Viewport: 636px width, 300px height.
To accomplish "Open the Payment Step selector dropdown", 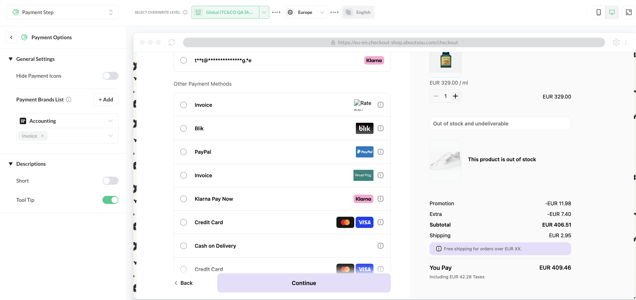I will pos(63,12).
